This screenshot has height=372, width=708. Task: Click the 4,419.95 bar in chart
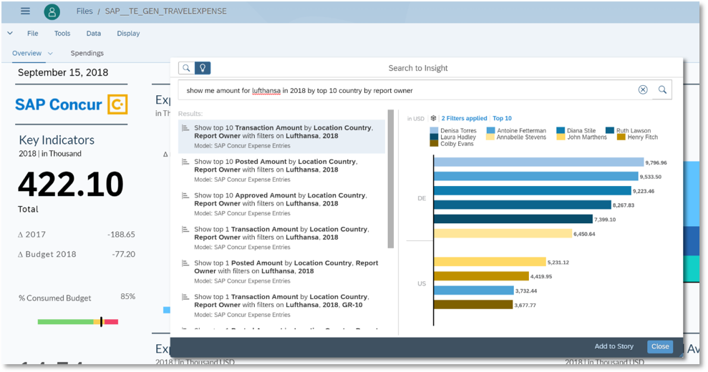pyautogui.click(x=481, y=276)
